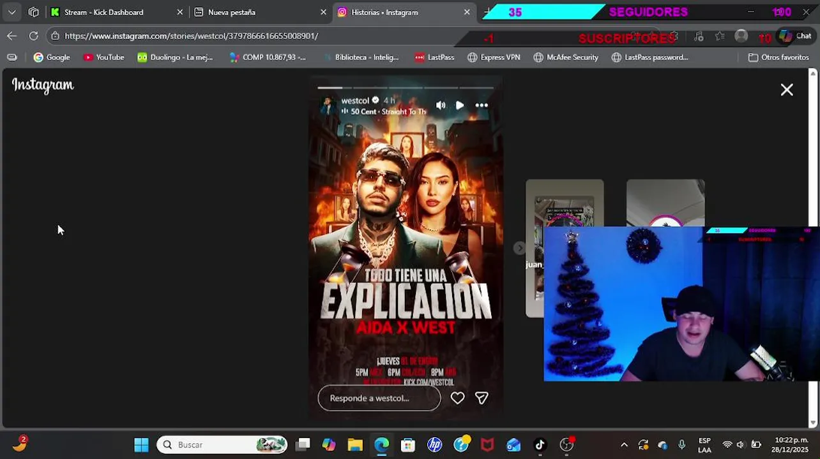Launch Copilot from the taskbar
The image size is (820, 459).
click(329, 445)
